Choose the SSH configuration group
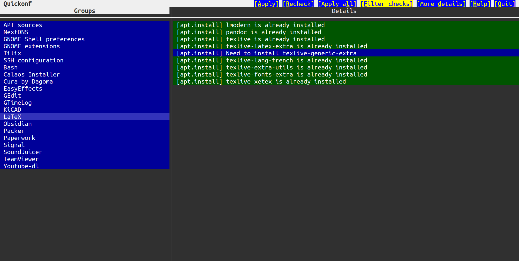 [33, 61]
